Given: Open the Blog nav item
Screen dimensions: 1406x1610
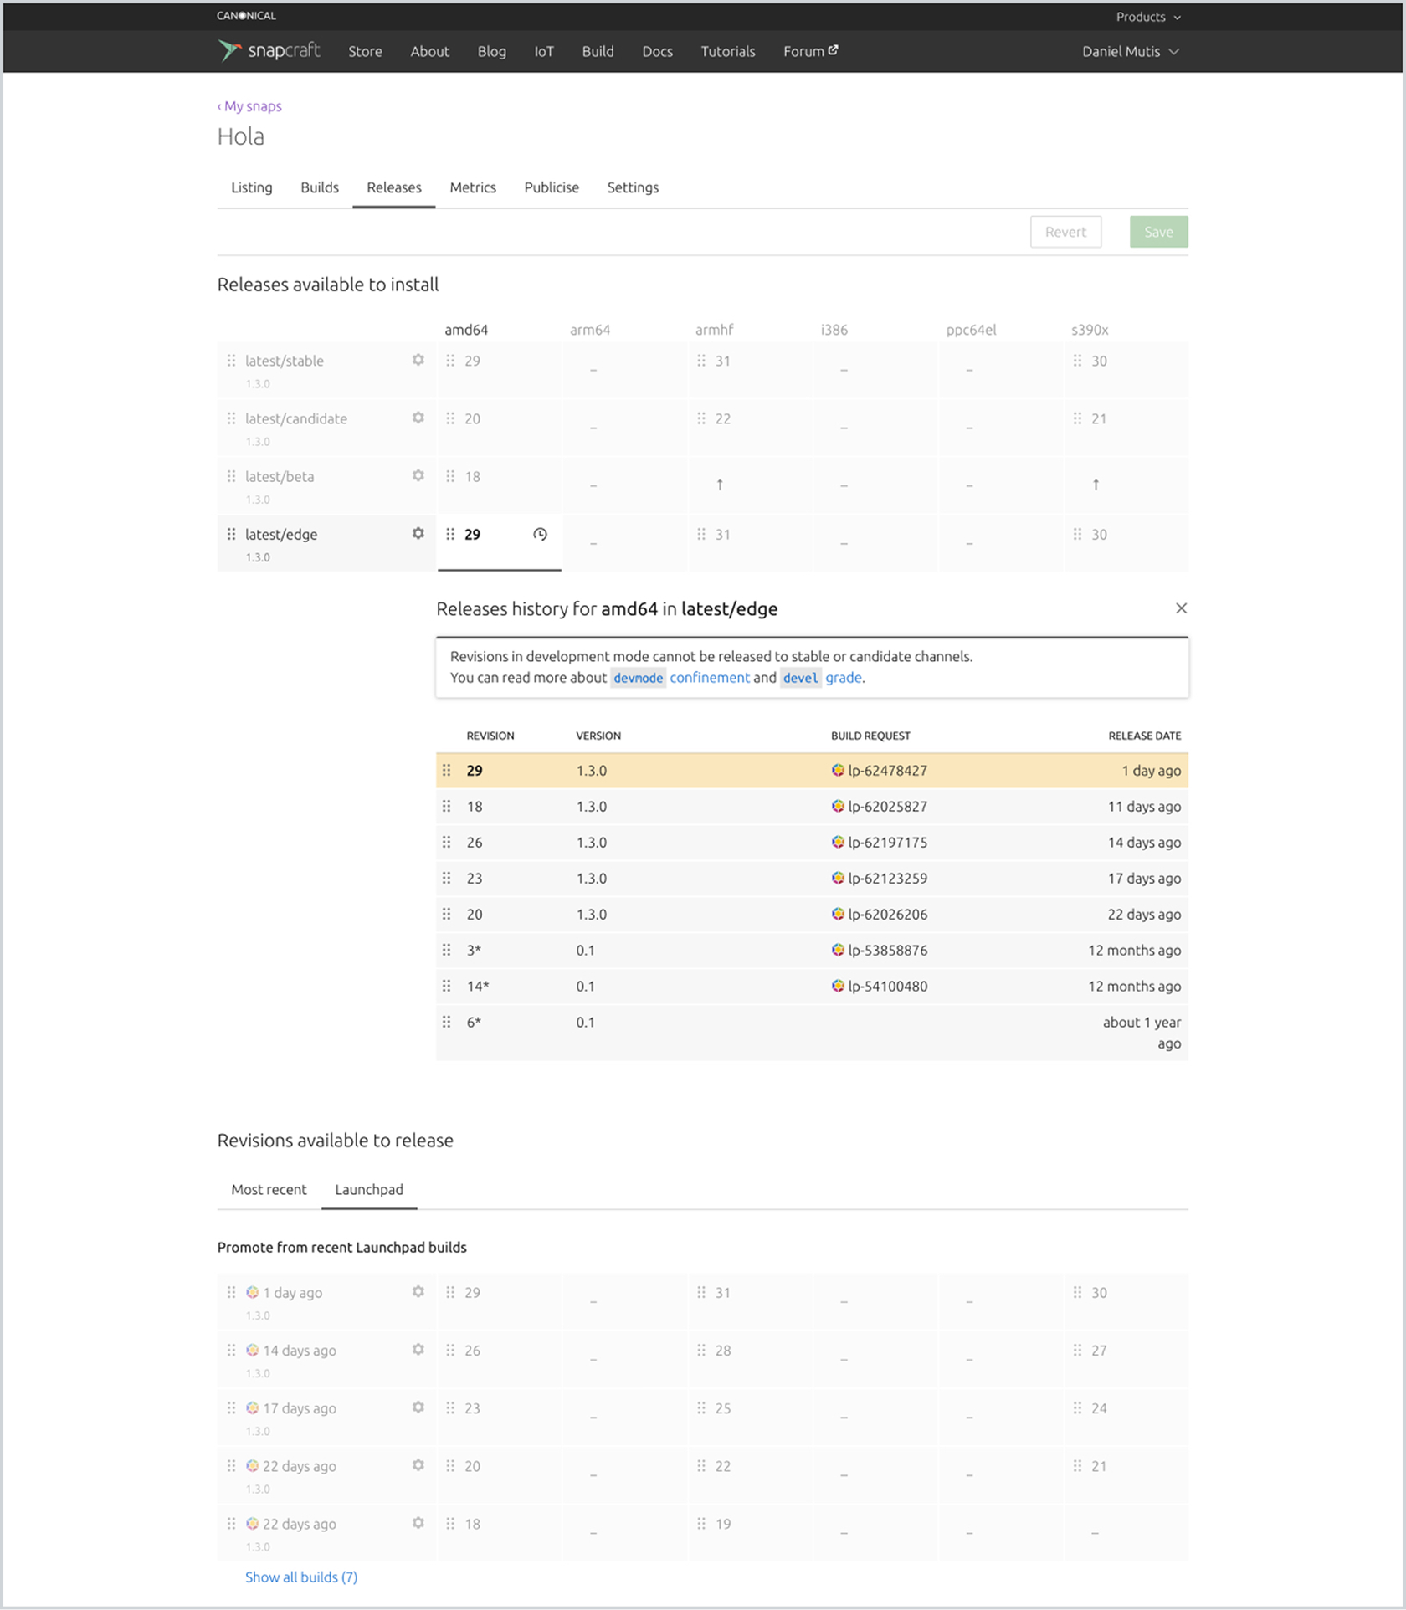Looking at the screenshot, I should pos(492,51).
